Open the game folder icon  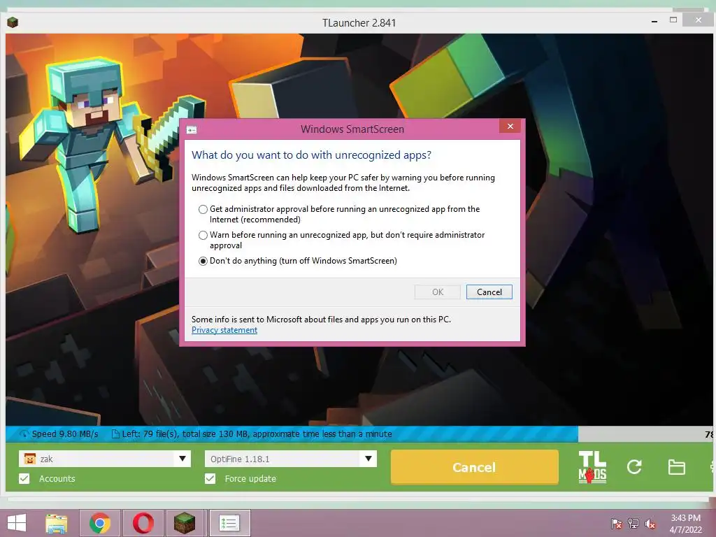[676, 467]
